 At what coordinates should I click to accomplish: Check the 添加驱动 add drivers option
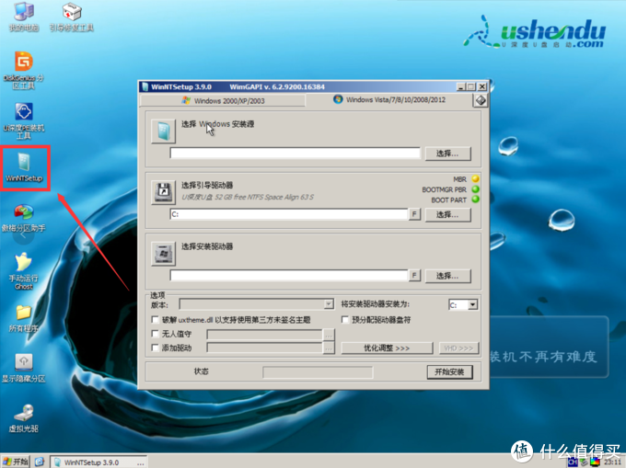[x=155, y=348]
